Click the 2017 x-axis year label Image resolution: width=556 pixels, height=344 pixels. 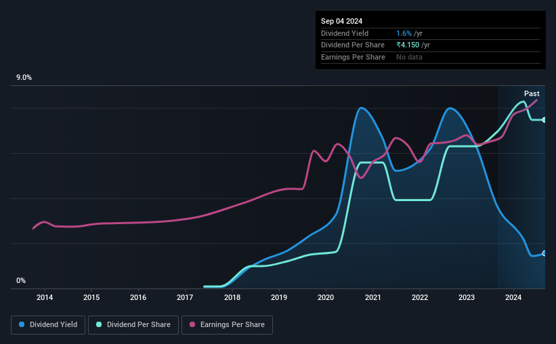pos(185,297)
